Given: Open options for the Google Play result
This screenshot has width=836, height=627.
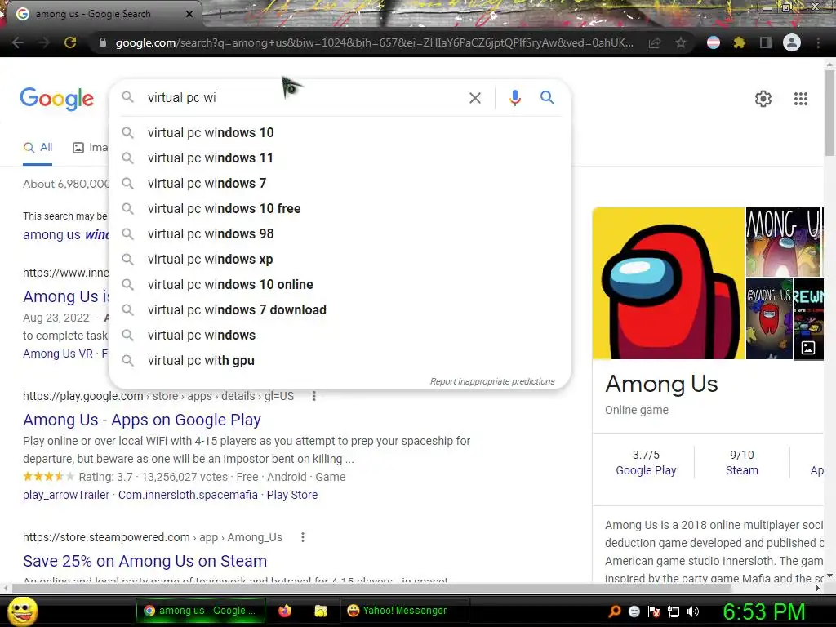Looking at the screenshot, I should click(x=314, y=396).
